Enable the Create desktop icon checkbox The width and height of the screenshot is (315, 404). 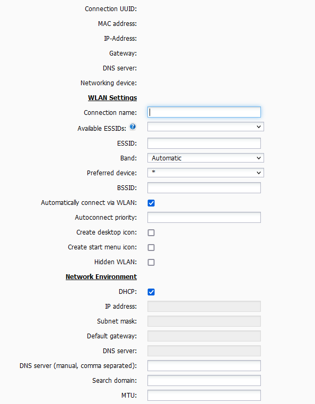[151, 232]
